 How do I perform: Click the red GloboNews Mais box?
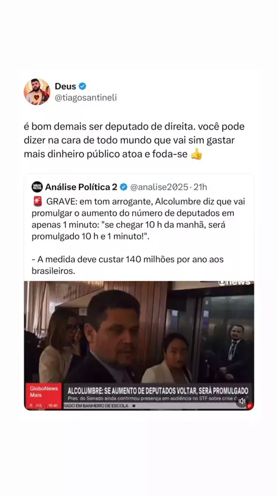(x=43, y=396)
